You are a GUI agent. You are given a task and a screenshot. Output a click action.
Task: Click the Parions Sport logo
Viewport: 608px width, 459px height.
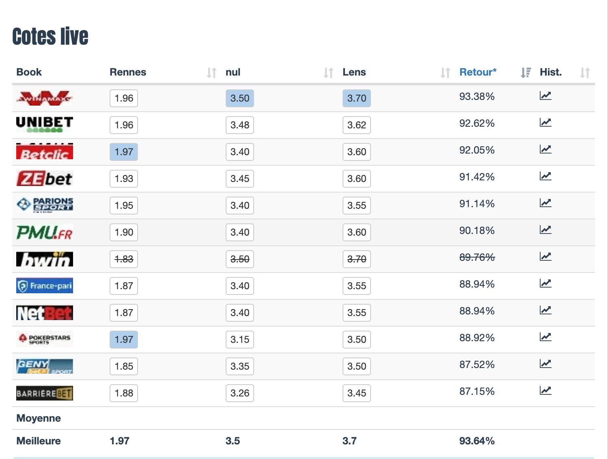click(45, 205)
